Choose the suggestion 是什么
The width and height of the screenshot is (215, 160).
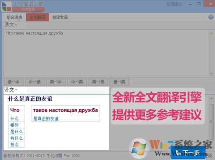(x=16, y=132)
